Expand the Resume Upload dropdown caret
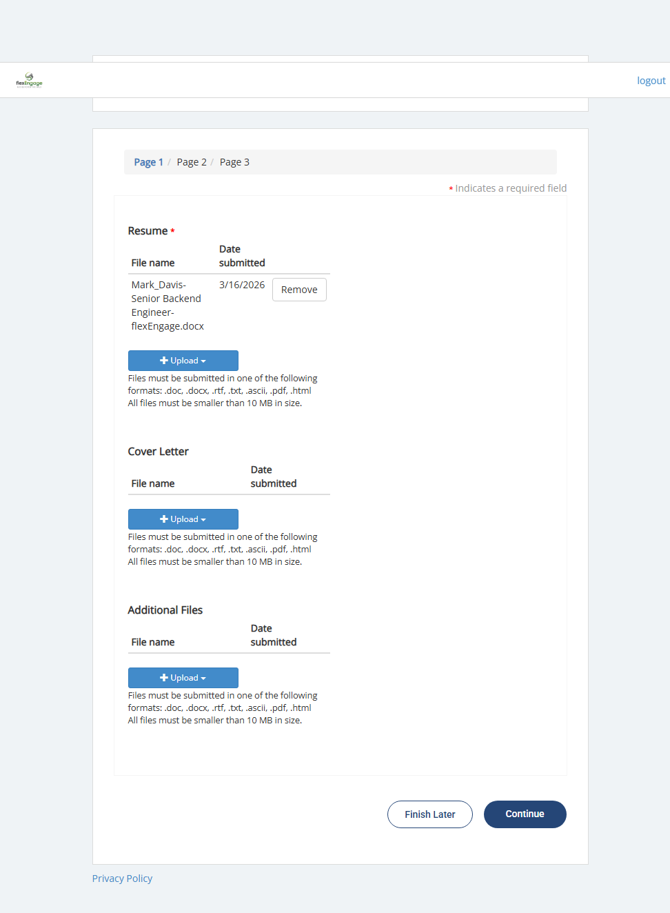This screenshot has width=670, height=913. (x=203, y=361)
